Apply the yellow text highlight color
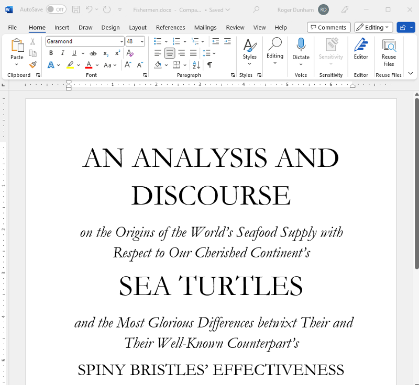Screen dimensions: 419x385 70,65
